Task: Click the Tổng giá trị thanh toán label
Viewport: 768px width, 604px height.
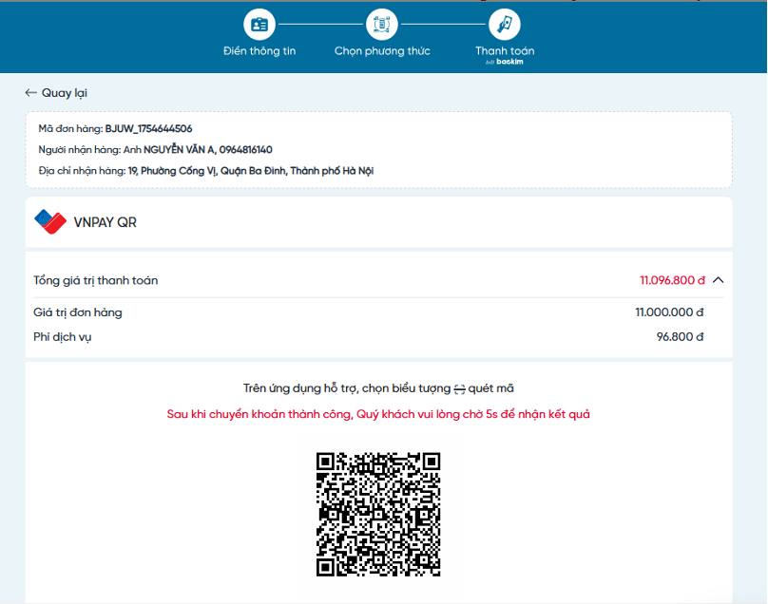Action: pos(95,280)
